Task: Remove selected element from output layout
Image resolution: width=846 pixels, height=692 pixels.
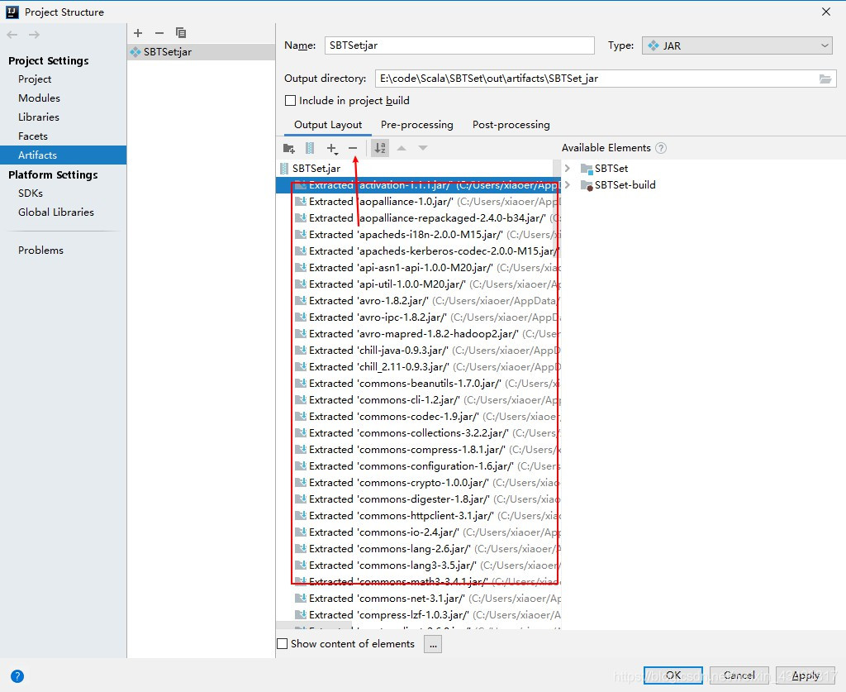Action: tap(353, 148)
